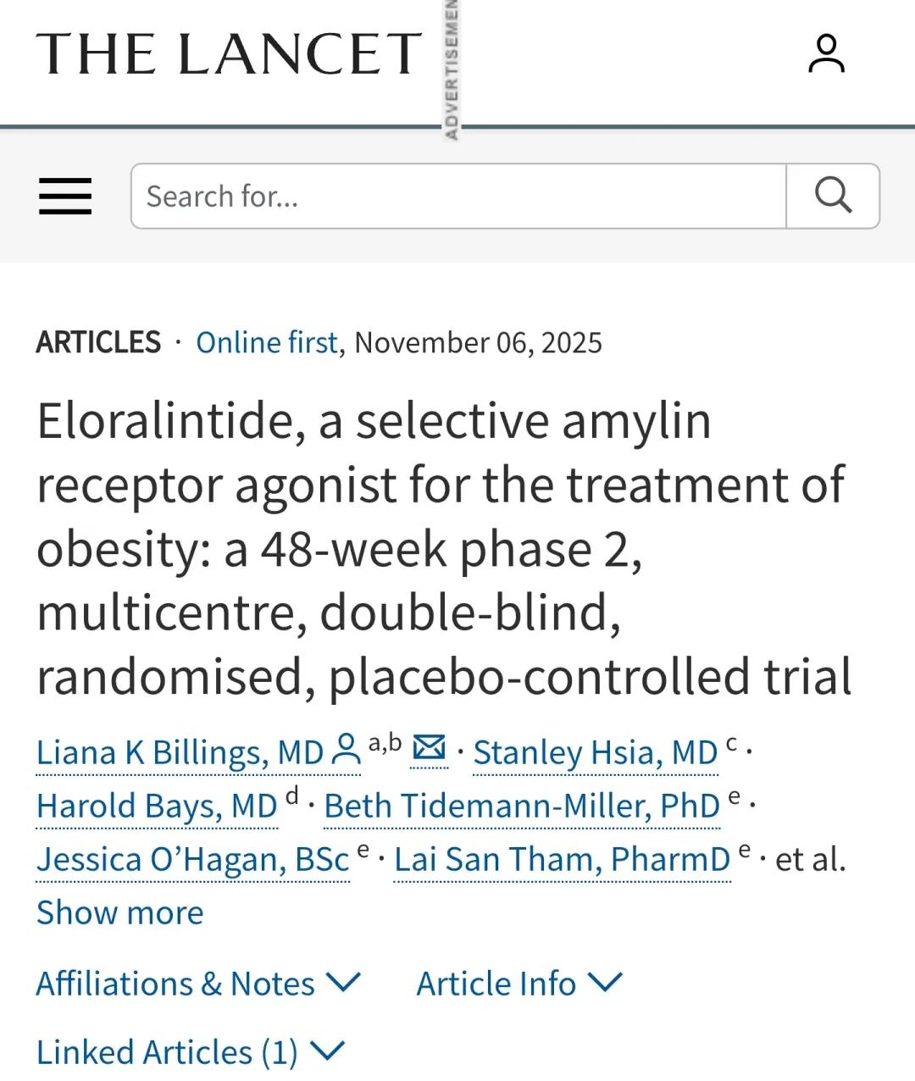
Task: Click the vertical Advertisement label
Action: [452, 69]
